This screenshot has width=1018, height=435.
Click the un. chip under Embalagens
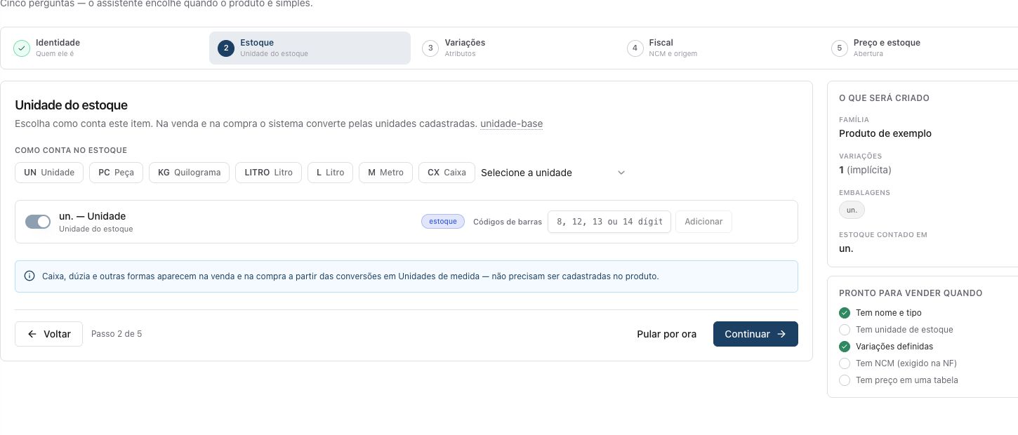pyautogui.click(x=852, y=210)
